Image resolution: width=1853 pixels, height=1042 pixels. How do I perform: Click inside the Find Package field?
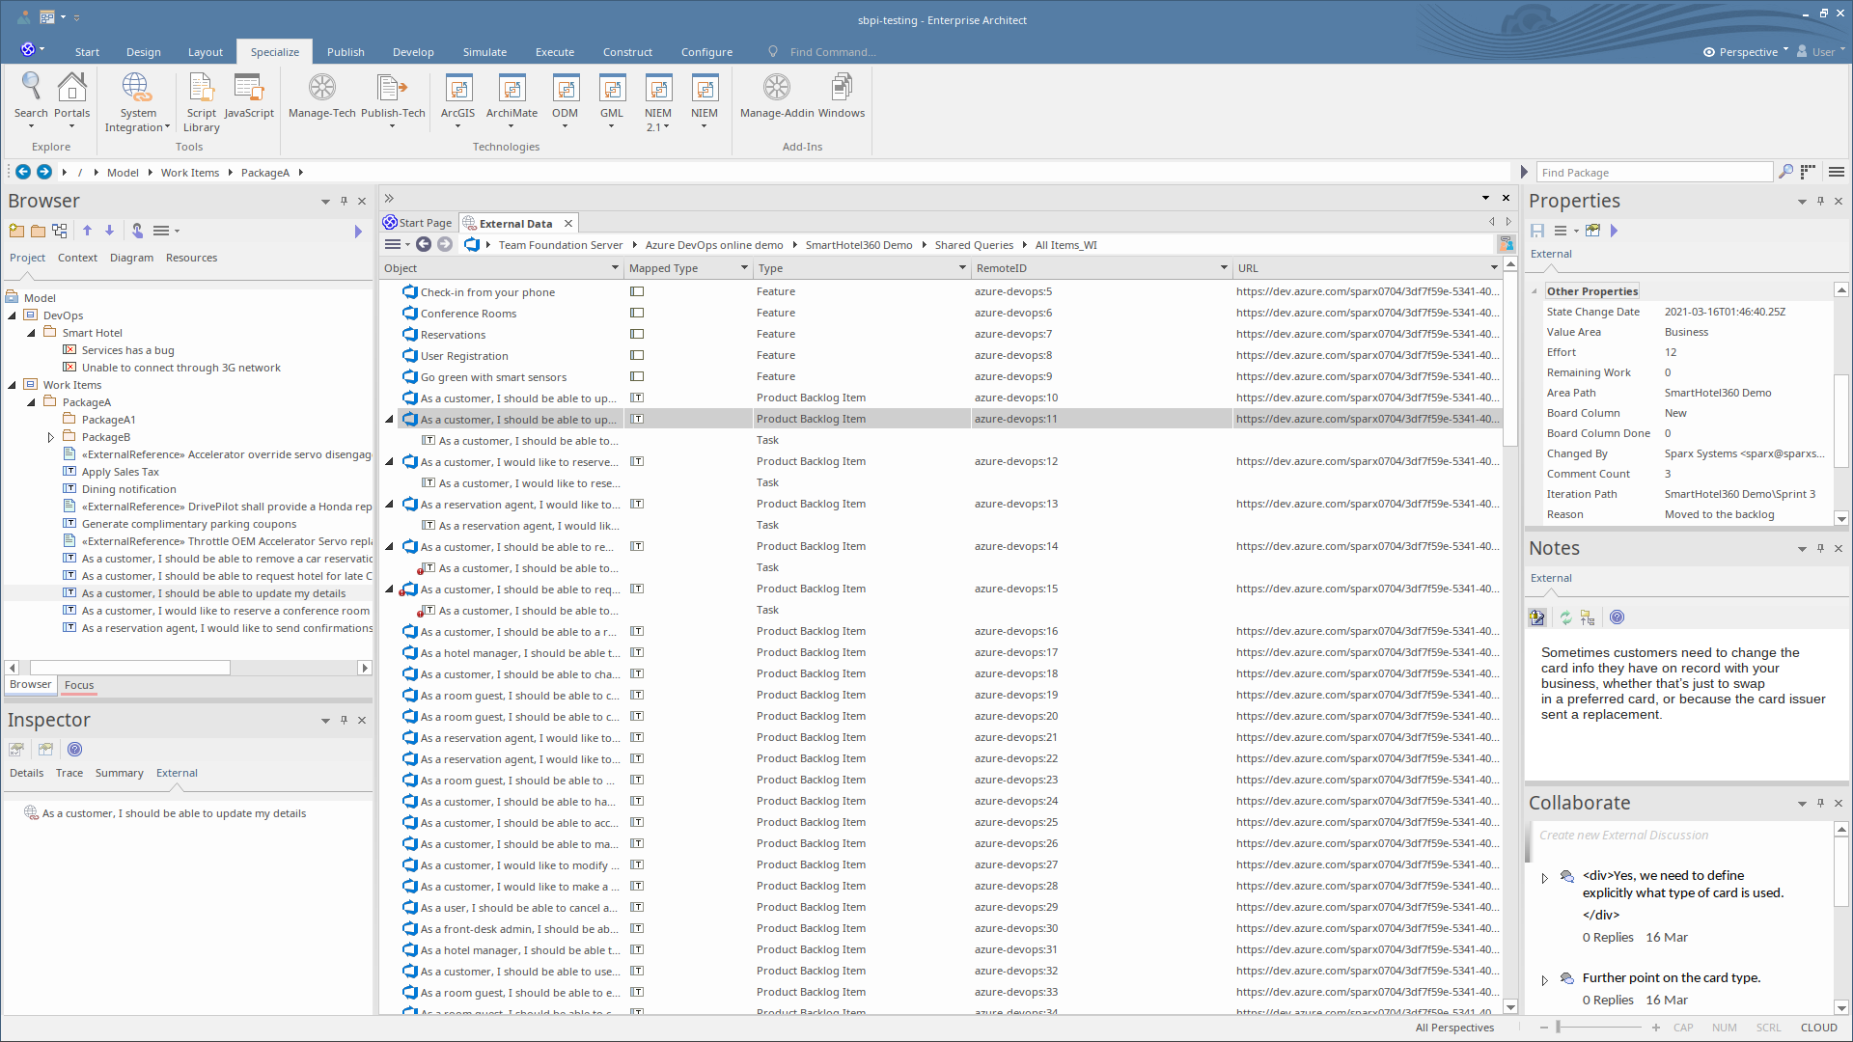click(1654, 173)
